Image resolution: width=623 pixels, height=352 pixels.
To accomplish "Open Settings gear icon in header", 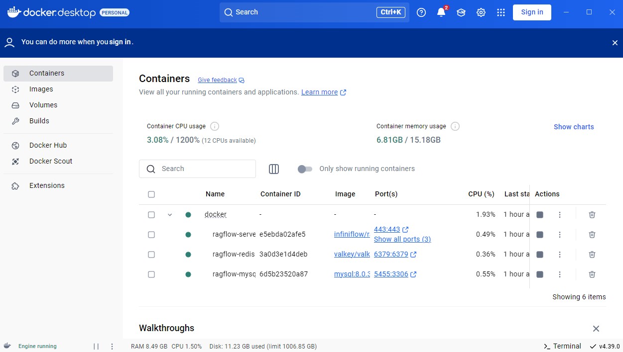I will coord(481,12).
